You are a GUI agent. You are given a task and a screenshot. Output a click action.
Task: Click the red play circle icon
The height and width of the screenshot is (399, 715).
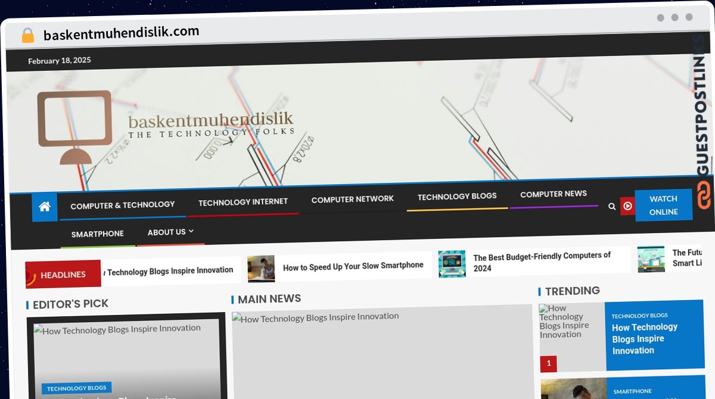627,206
